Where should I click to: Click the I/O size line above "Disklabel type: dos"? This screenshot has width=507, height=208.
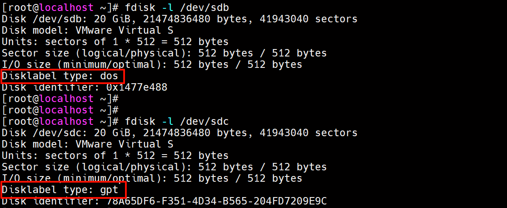tap(152, 64)
